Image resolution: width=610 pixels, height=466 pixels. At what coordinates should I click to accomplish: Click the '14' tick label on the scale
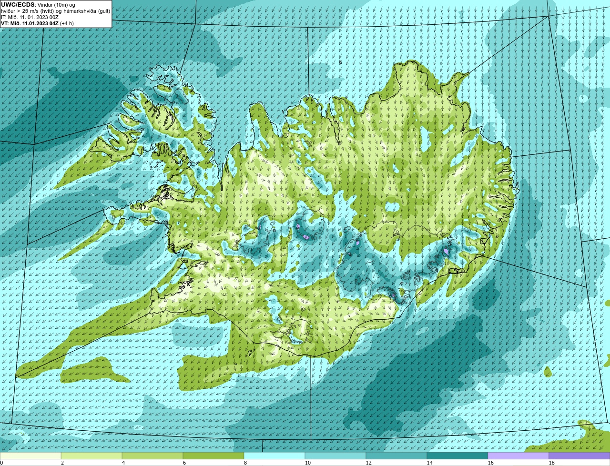(429, 463)
